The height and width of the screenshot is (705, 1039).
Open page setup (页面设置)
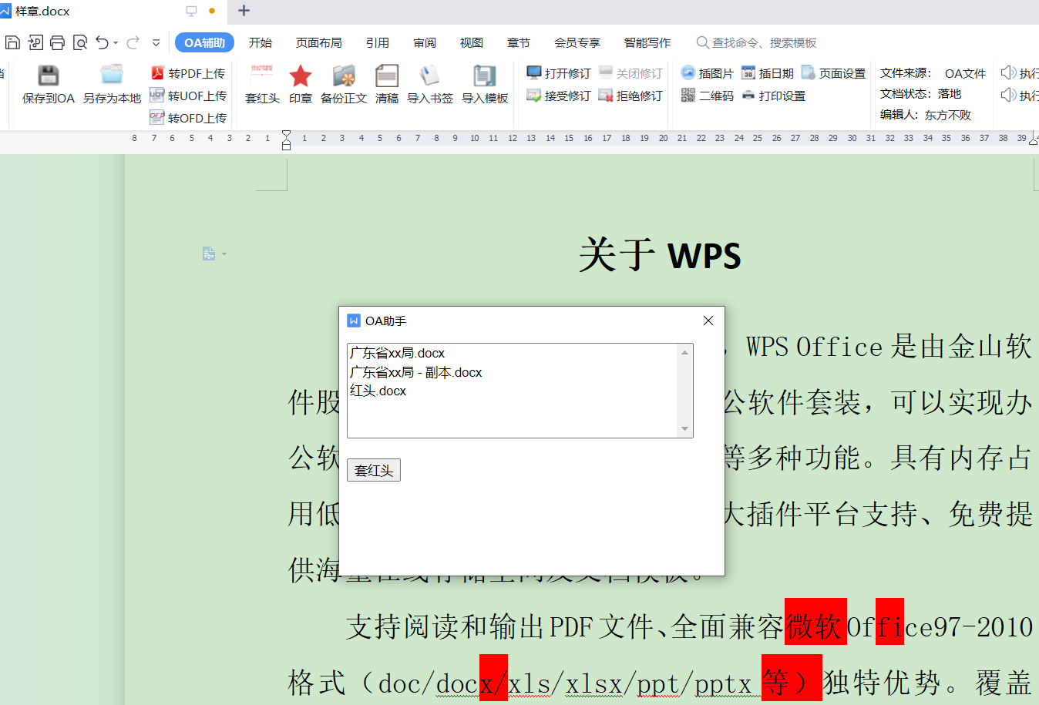(x=833, y=73)
